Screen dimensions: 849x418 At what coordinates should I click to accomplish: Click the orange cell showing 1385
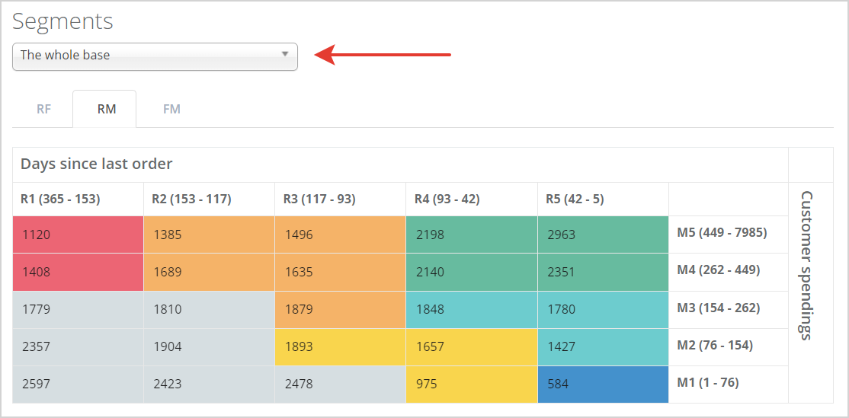[x=209, y=235]
